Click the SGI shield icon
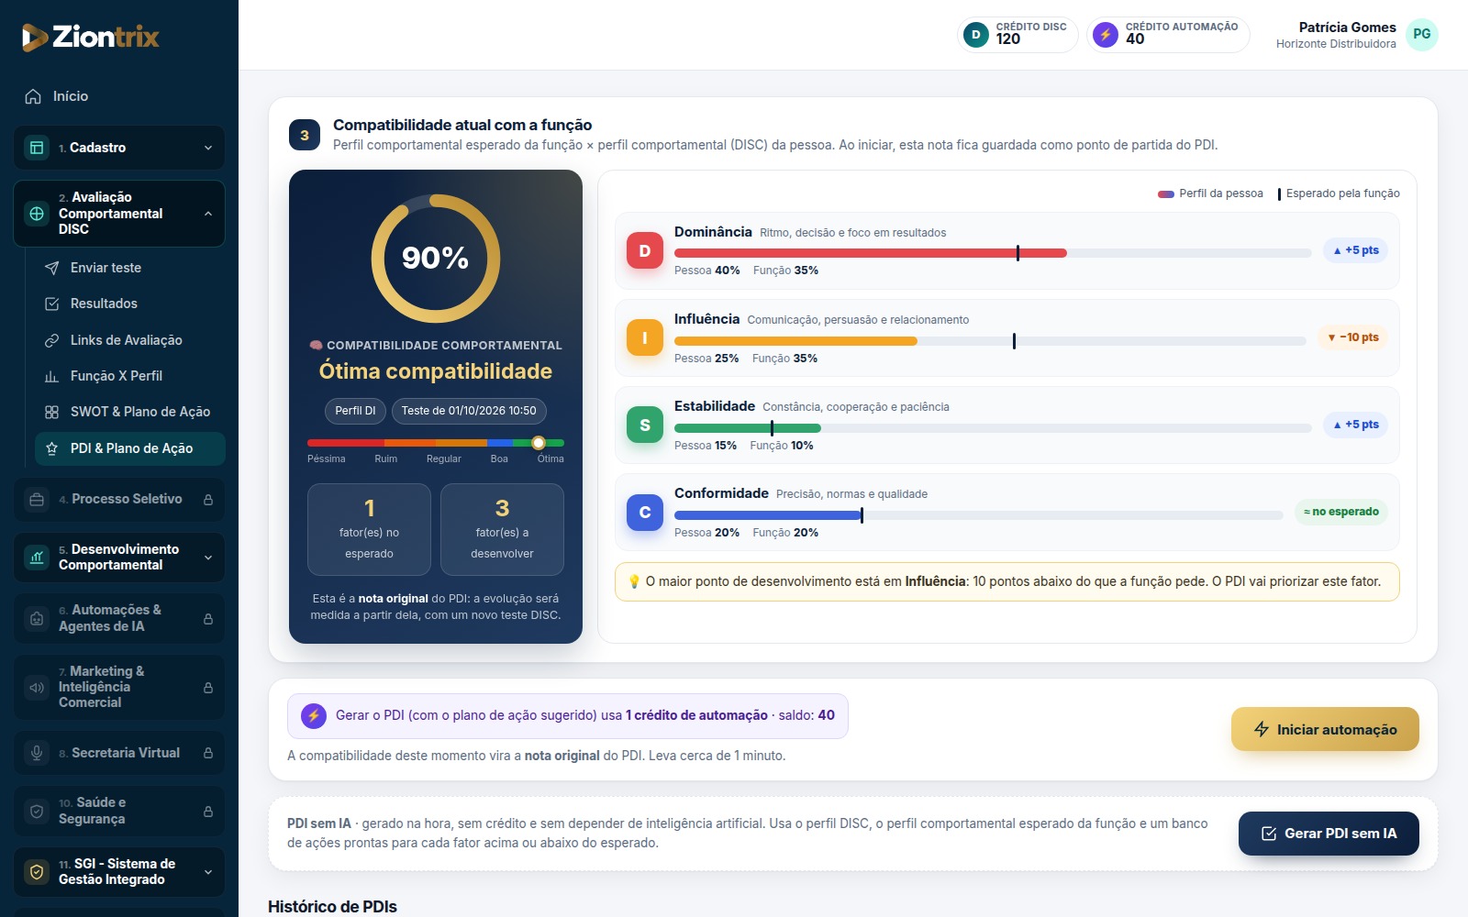1468x917 pixels. pyautogui.click(x=37, y=872)
